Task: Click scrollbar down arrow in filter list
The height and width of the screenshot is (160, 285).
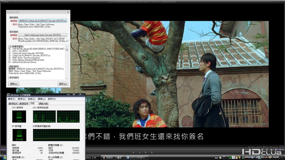Action: click(66, 78)
